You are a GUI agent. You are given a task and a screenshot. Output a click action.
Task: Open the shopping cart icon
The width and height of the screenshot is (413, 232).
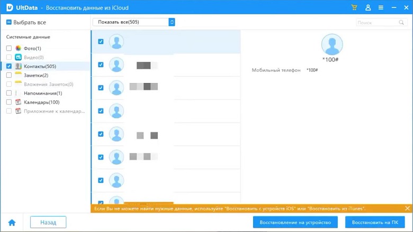[354, 7]
